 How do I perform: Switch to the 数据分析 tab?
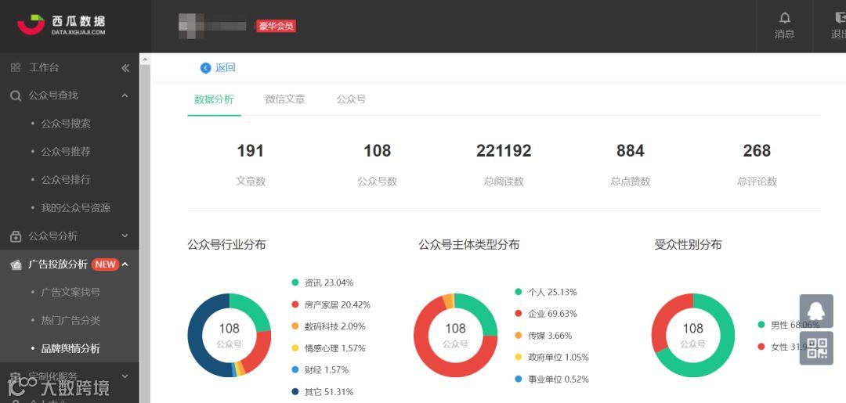(214, 99)
